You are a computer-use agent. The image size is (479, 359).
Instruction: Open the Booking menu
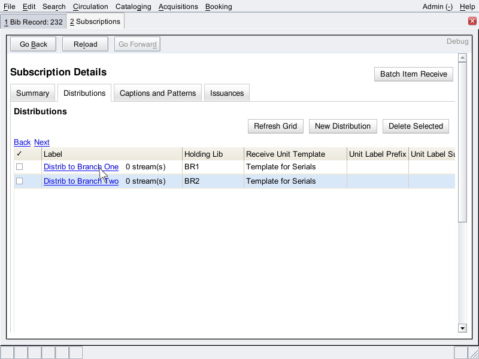tap(218, 7)
